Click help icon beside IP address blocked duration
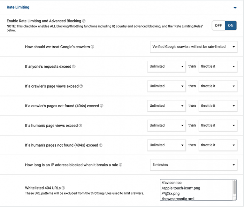Screen dimensions: 244x207 (x=121, y=165)
